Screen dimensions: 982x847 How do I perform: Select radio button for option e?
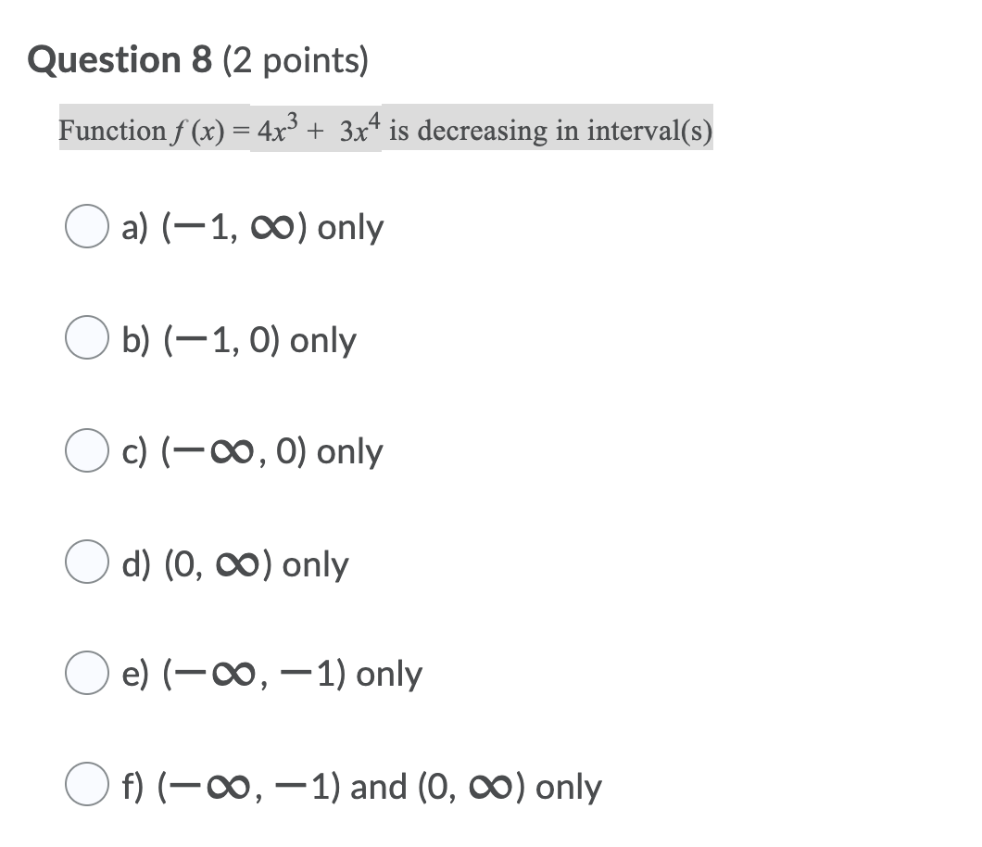pos(87,674)
